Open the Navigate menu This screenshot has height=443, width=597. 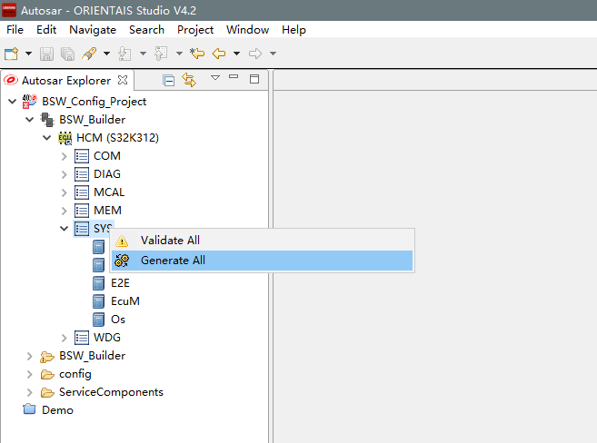coord(92,30)
